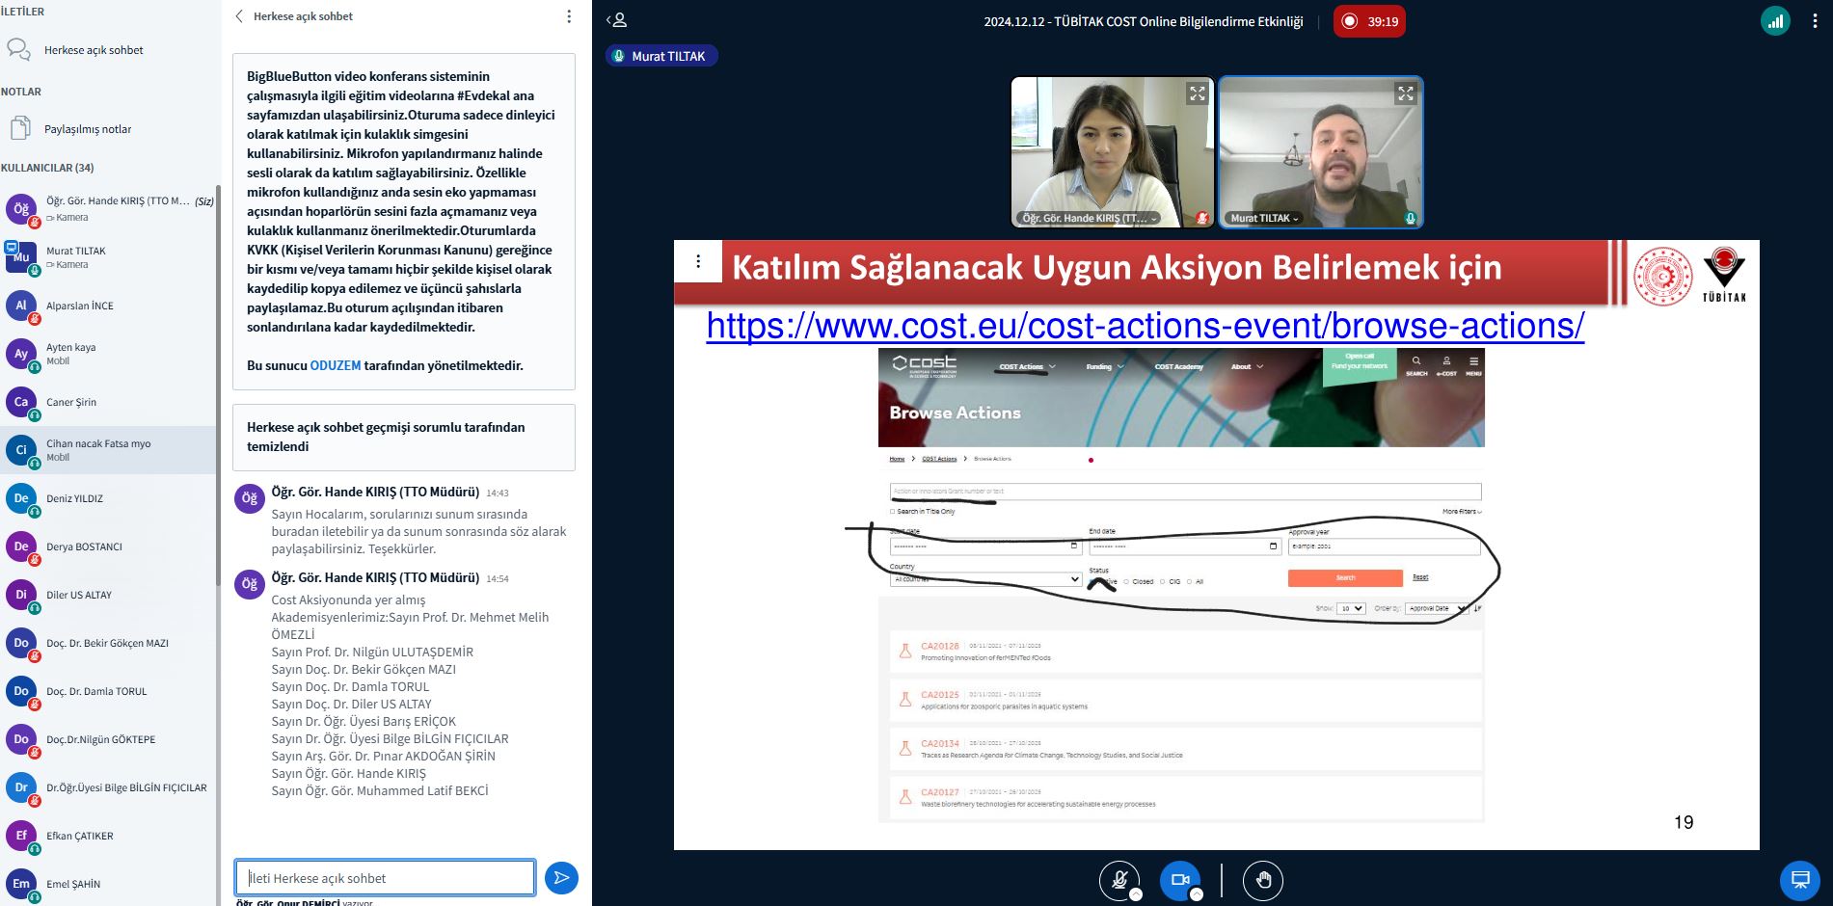Screen dimensions: 1833x906
Task: Click the chat message input field
Action: pyautogui.click(x=386, y=878)
